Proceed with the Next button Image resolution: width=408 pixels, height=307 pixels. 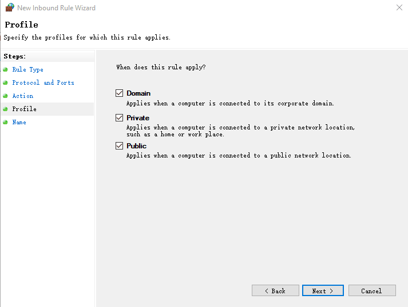(x=323, y=291)
